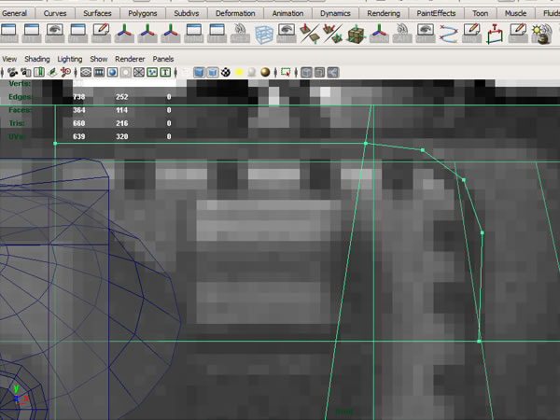Click the green textured cube shelf icon
Image resolution: width=560 pixels, height=420 pixels.
(x=355, y=35)
